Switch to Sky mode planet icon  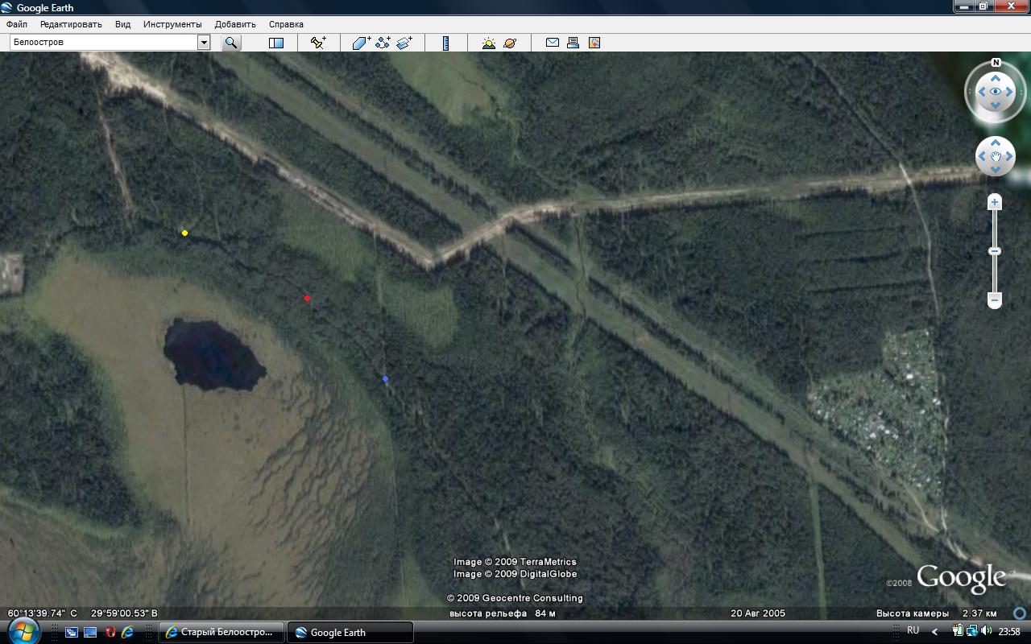pyautogui.click(x=510, y=43)
